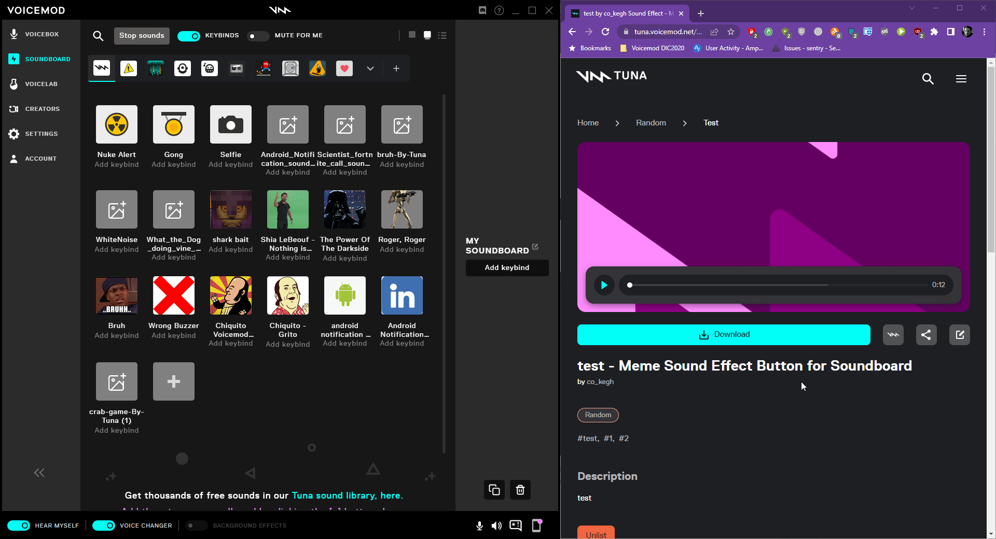Open the Chrome tab search dropdown arrow
996x539 pixels.
click(x=911, y=8)
